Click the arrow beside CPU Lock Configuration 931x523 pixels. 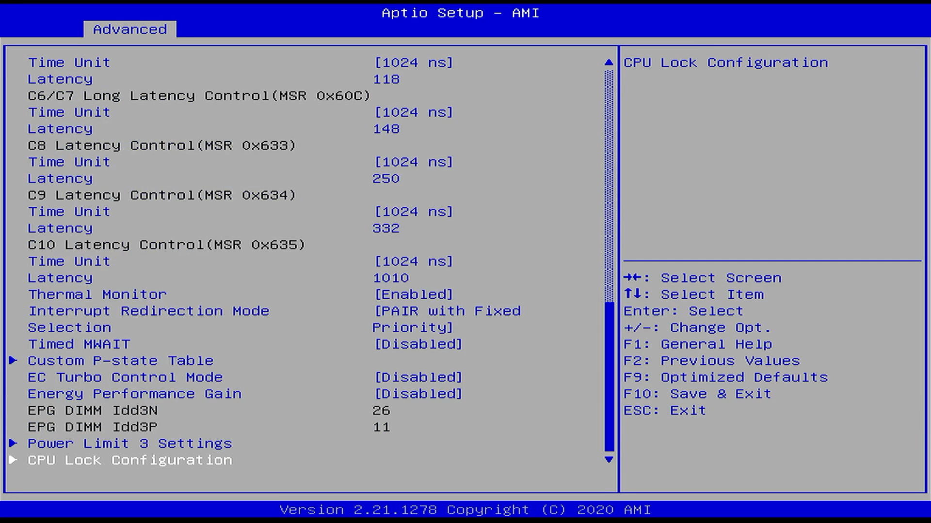13,460
